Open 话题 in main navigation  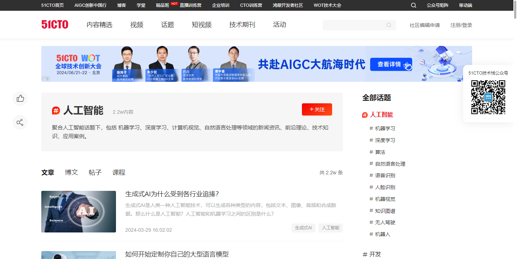(168, 25)
